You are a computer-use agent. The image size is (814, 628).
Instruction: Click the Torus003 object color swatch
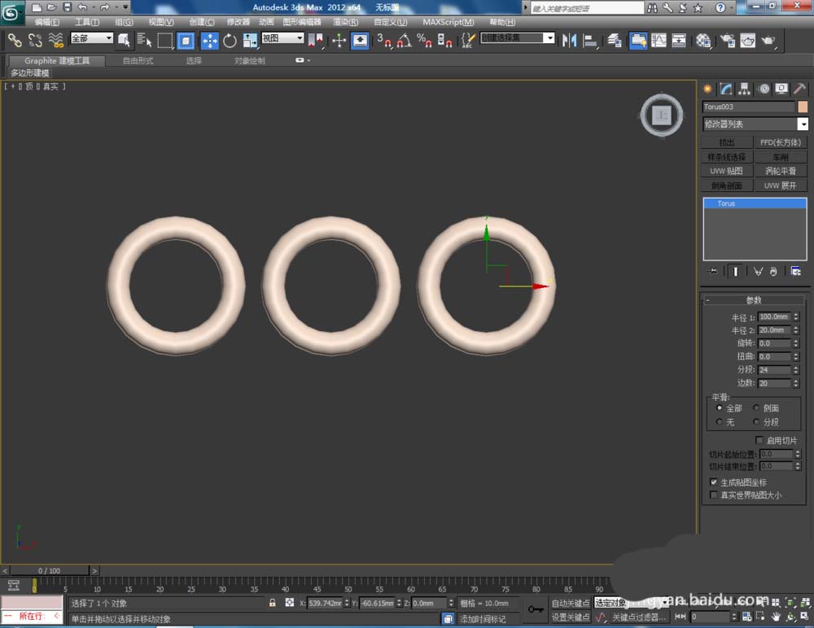tap(803, 107)
